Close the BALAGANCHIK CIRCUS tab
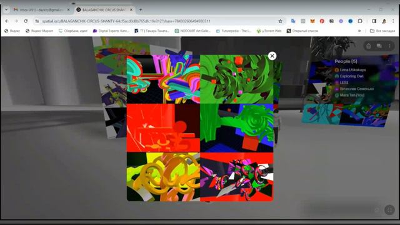The image size is (400, 225). coord(131,10)
